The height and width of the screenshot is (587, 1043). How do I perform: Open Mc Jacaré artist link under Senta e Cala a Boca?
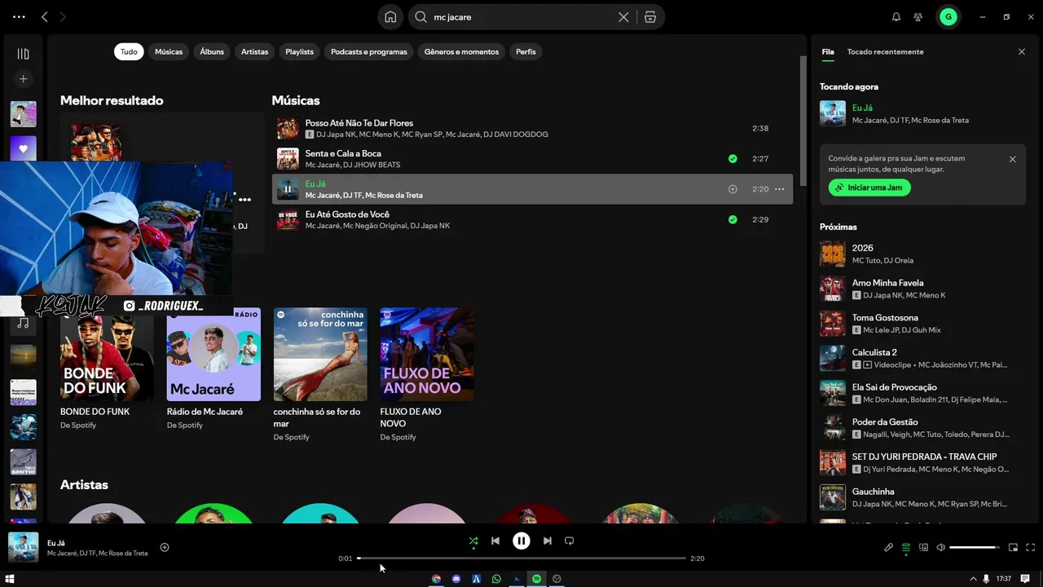(x=322, y=165)
